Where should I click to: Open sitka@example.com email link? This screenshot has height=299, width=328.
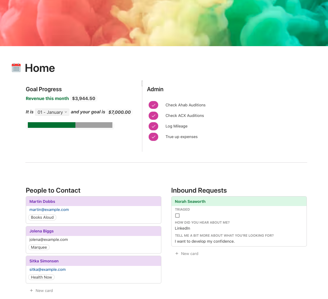click(48, 269)
